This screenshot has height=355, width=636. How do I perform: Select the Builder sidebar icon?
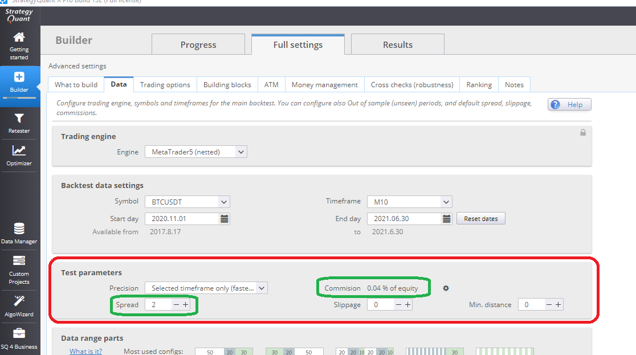click(19, 77)
